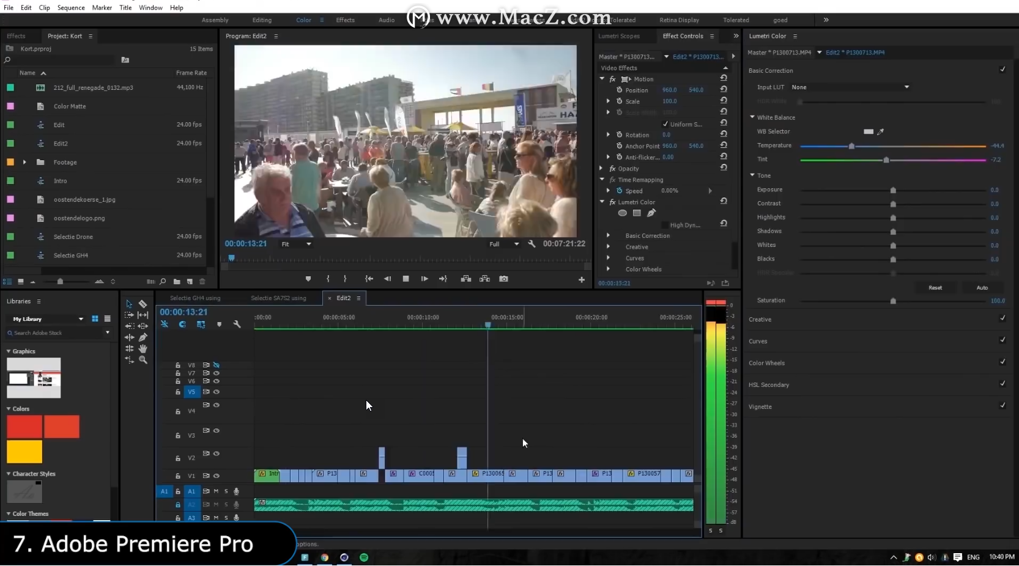Open the Marker menu

pyautogui.click(x=102, y=7)
